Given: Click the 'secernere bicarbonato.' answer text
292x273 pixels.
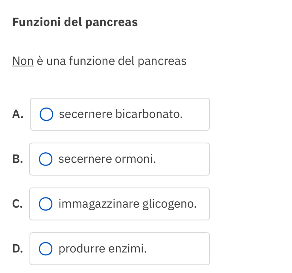Looking at the screenshot, I should [121, 114].
